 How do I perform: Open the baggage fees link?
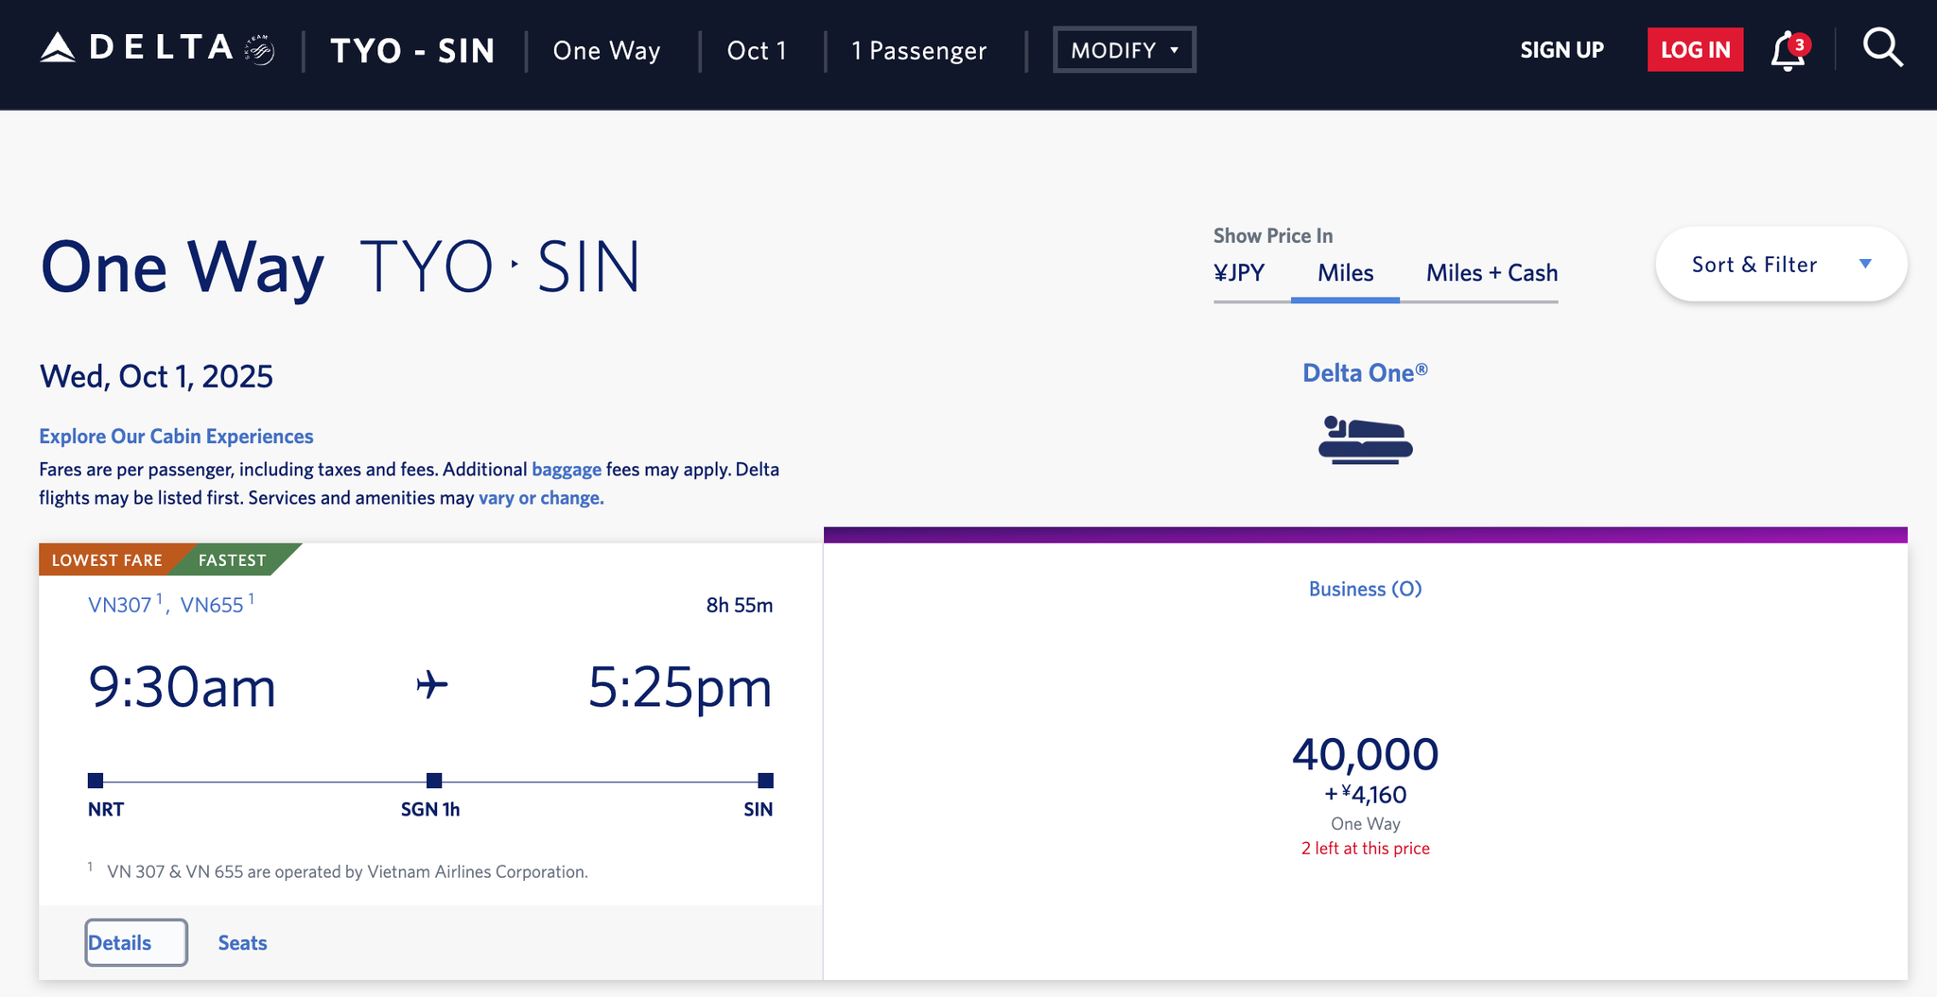[x=566, y=469]
